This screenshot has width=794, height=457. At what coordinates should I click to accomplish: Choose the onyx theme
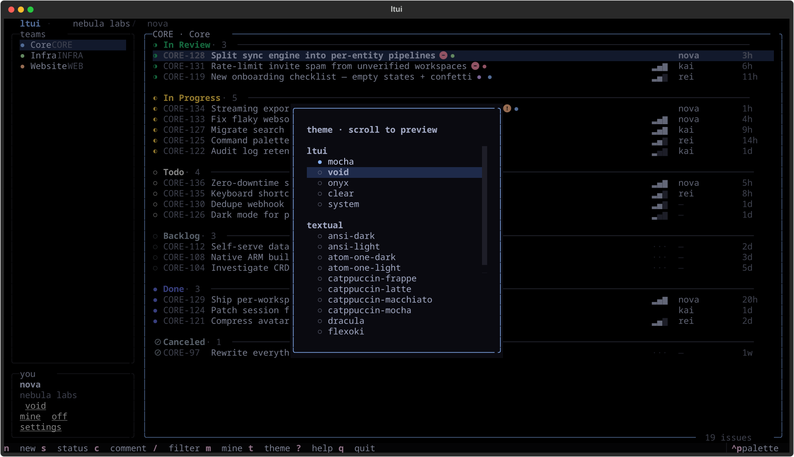click(394, 183)
